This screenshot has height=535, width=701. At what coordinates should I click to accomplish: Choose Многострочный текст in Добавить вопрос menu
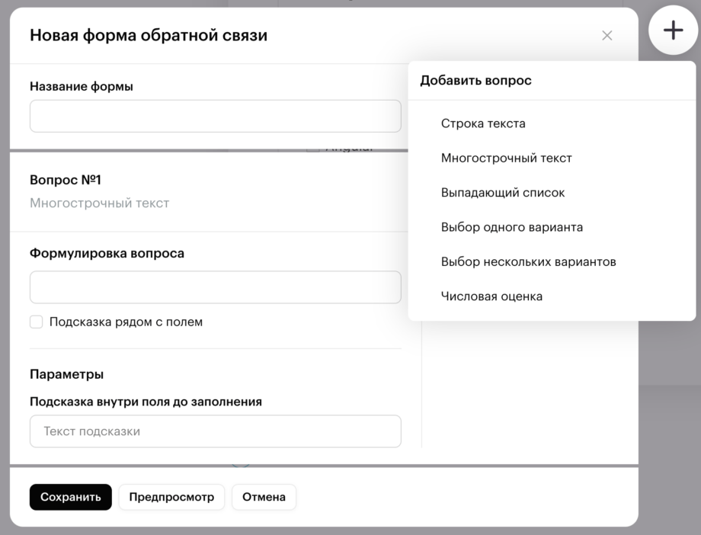(506, 159)
